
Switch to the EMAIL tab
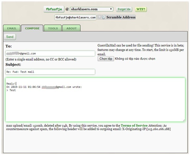pos(12,28)
